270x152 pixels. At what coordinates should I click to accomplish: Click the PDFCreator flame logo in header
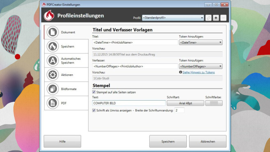click(x=49, y=15)
